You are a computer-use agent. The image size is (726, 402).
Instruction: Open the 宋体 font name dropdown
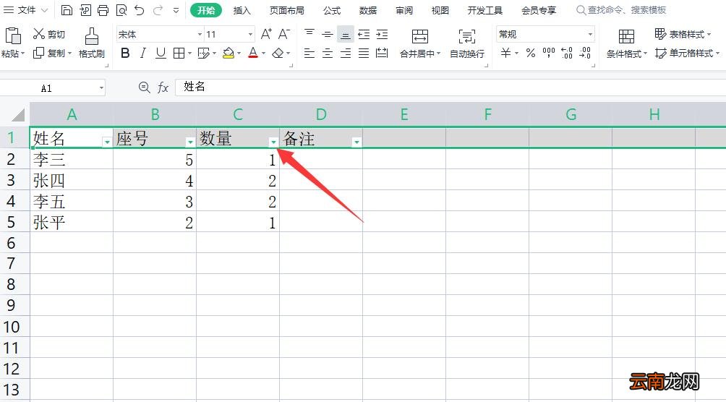(200, 34)
